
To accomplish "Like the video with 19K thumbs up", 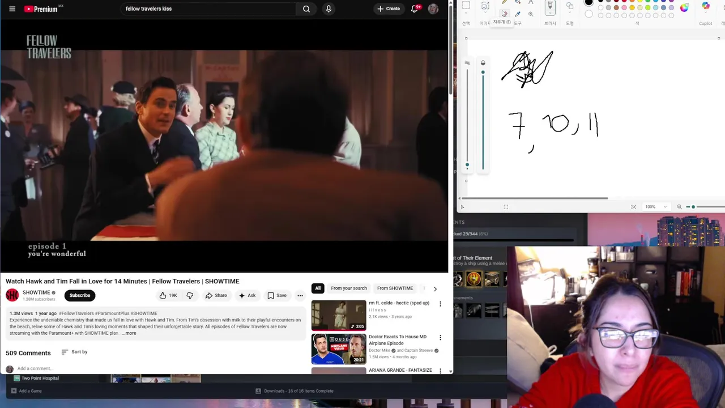I will click(168, 295).
